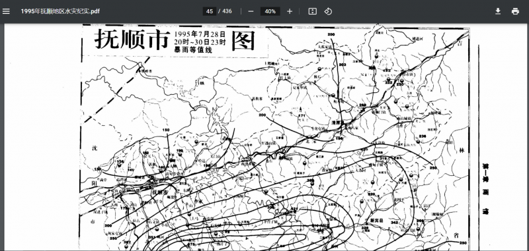Print the PDF document

[x=515, y=11]
